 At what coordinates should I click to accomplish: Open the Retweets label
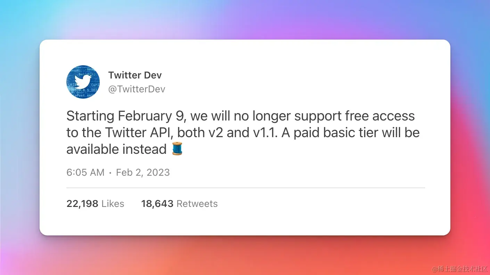pos(197,203)
